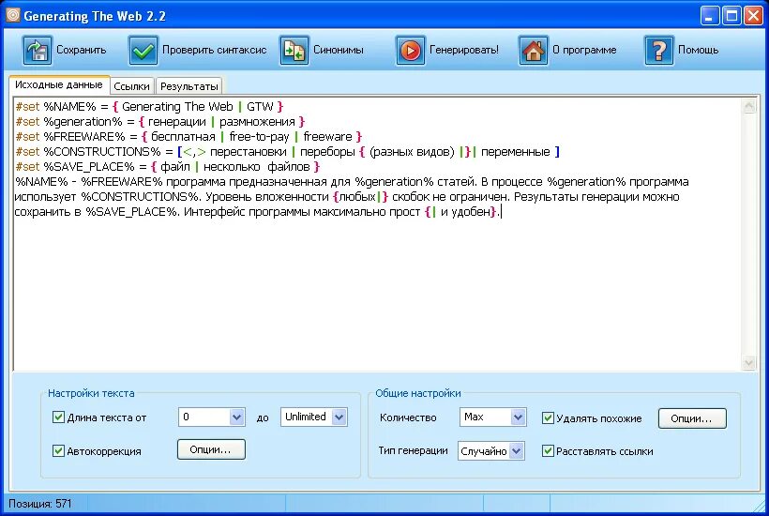Expand the Количество dropdown showing Max
The width and height of the screenshot is (769, 516).
tap(518, 417)
